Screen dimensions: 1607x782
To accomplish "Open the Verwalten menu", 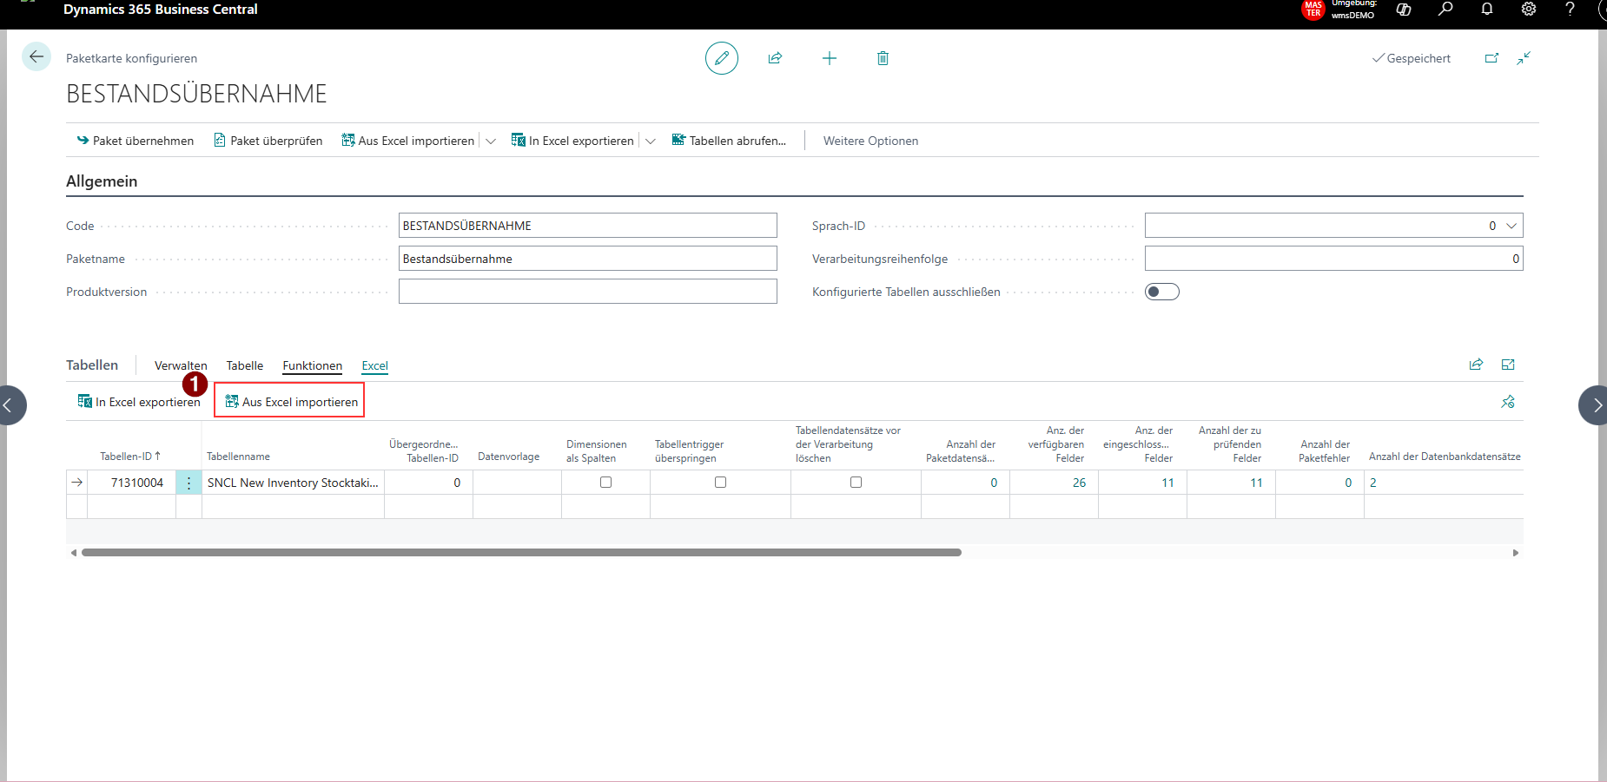I will point(181,365).
